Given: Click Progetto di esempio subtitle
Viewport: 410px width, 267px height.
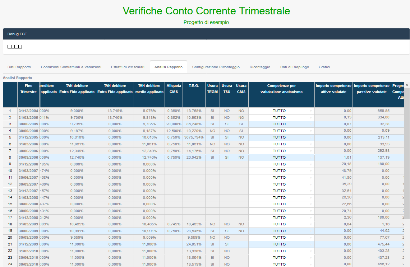Looking at the screenshot, I should (x=206, y=23).
